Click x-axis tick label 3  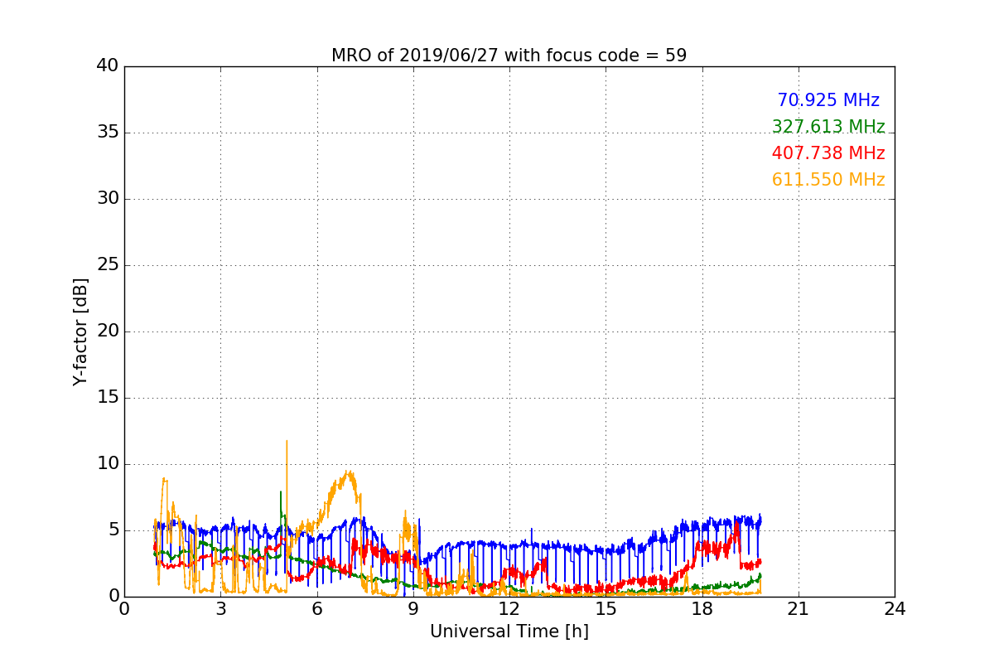(220, 609)
